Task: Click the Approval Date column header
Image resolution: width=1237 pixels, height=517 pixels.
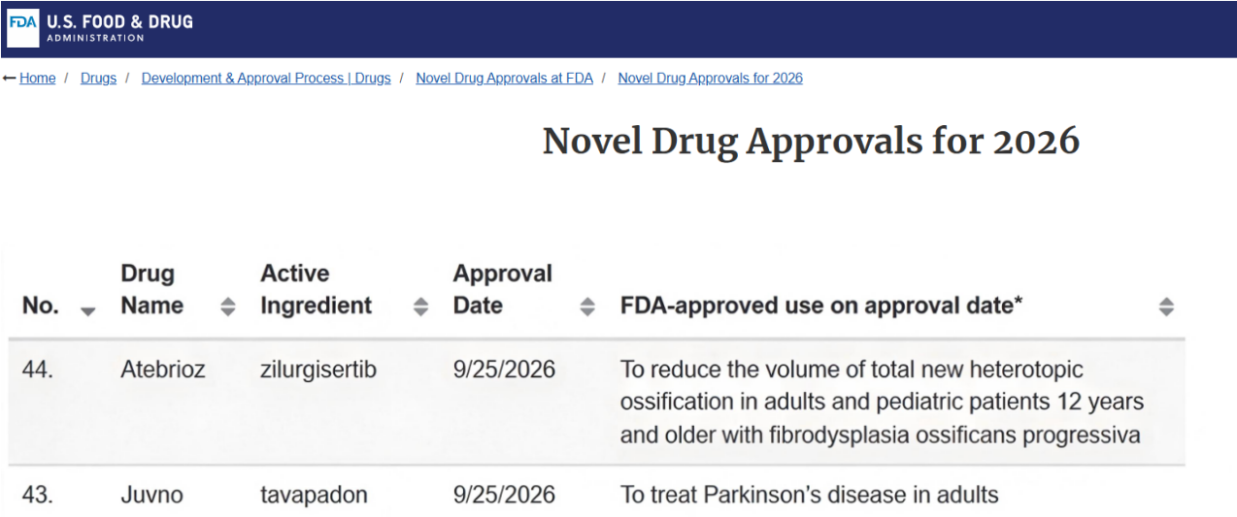Action: pos(502,289)
